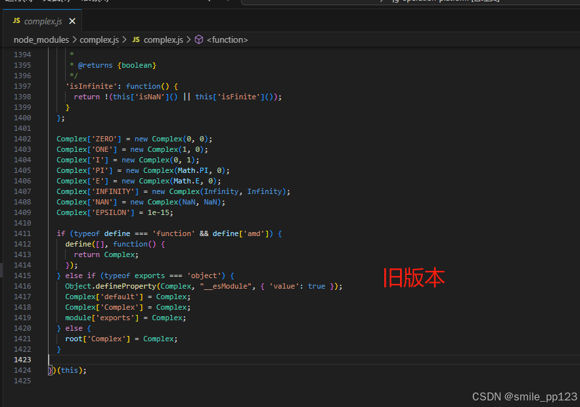This screenshot has height=407, width=580.
Task: Click line number 1420 in the gutter
Action: tap(22, 329)
